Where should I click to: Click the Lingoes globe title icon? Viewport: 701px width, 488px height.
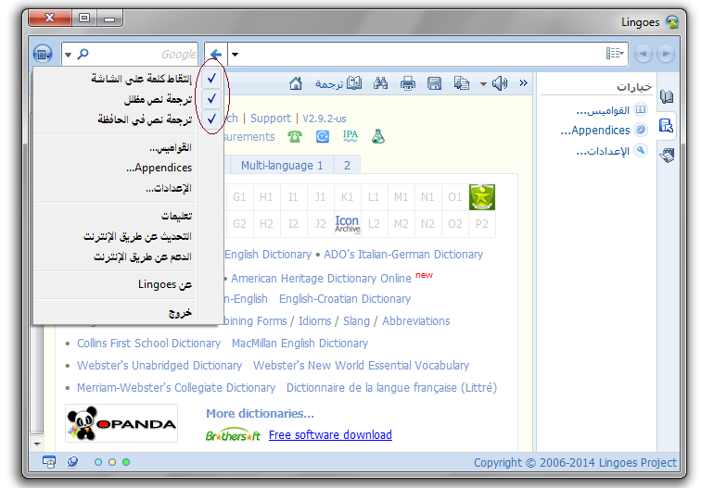pos(672,22)
